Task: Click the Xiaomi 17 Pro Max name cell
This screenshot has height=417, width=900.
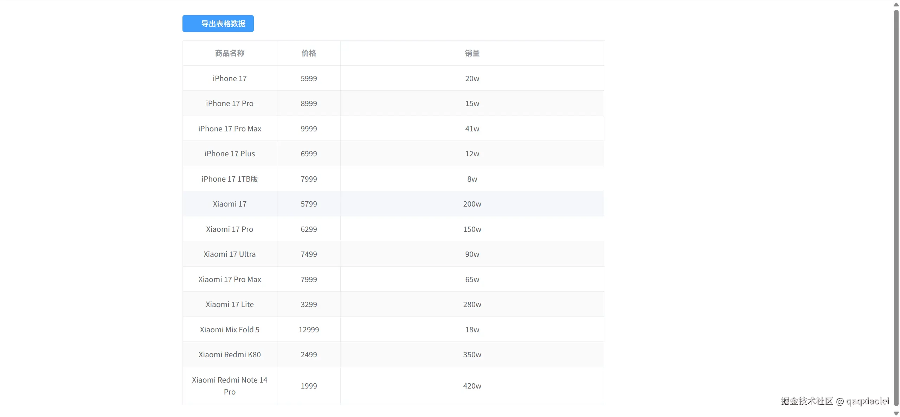Action: coord(230,279)
